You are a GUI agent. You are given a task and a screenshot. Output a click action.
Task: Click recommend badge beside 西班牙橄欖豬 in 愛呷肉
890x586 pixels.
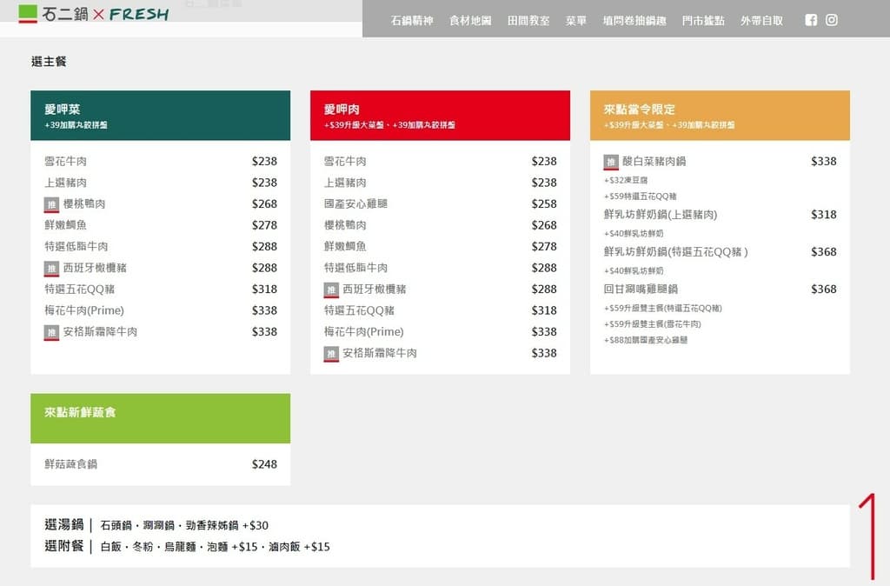click(331, 290)
